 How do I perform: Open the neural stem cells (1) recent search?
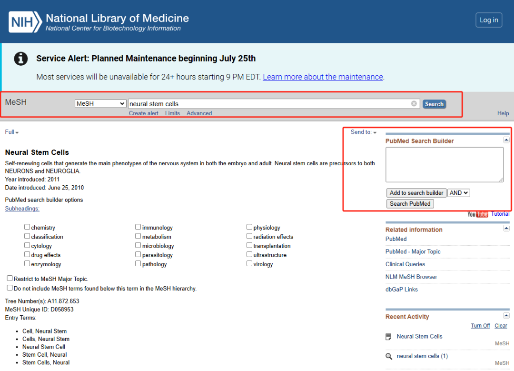[422, 356]
